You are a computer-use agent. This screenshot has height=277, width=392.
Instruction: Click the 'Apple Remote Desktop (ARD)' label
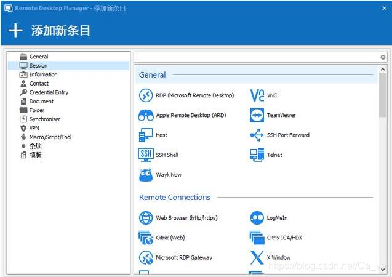tap(191, 115)
